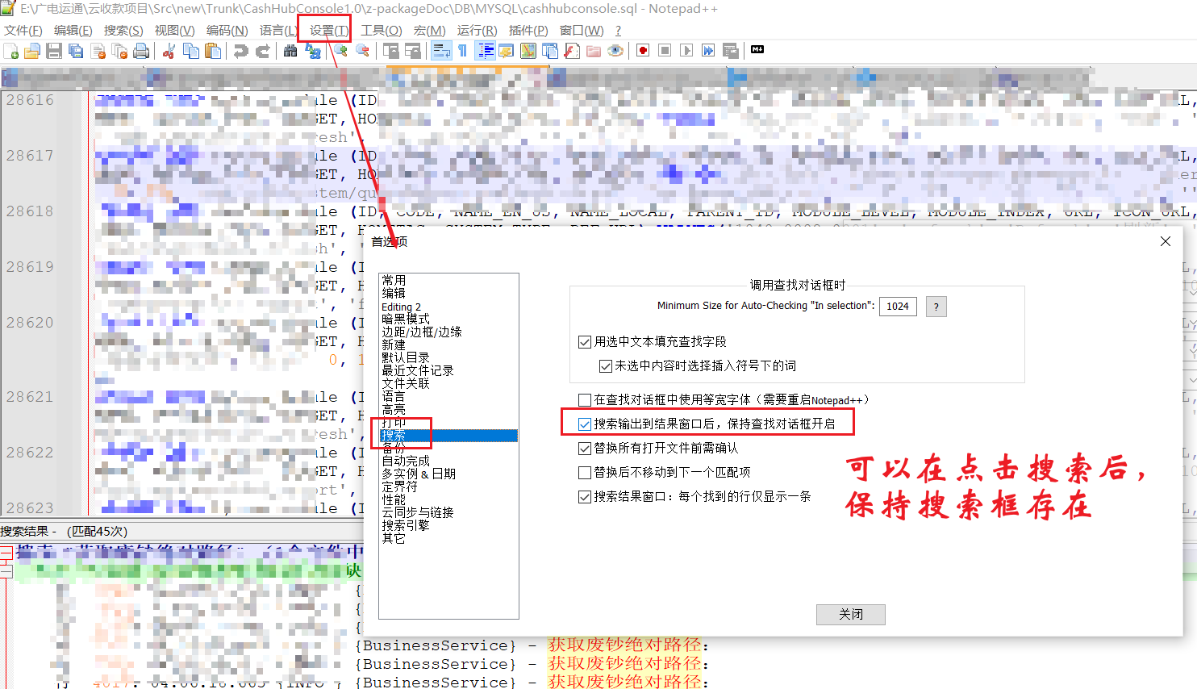
Task: Enable 在查找对话框中使用等宽字体 checkbox
Action: point(585,400)
